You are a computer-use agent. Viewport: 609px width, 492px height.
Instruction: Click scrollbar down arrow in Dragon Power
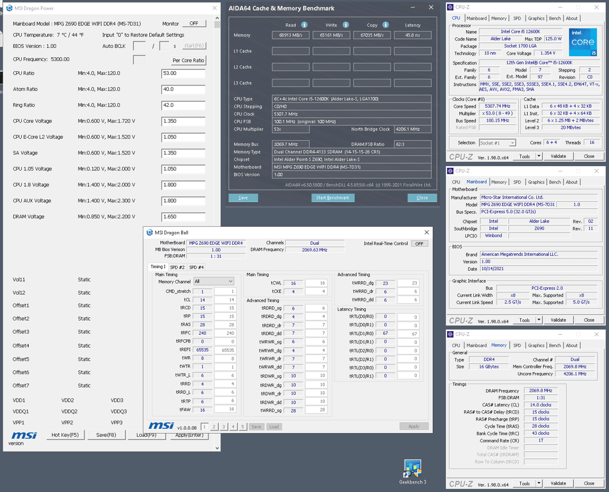click(217, 448)
